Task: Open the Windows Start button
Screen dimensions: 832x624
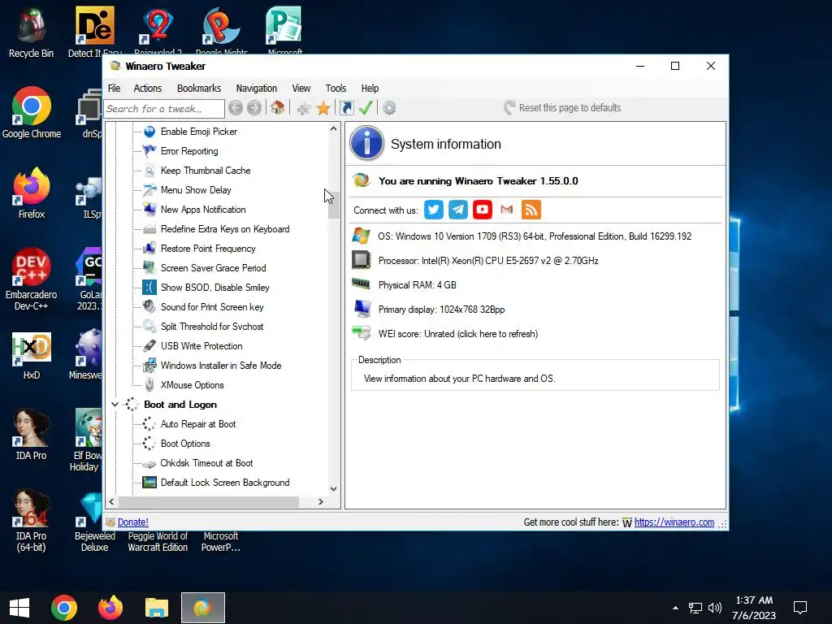Action: click(19, 608)
